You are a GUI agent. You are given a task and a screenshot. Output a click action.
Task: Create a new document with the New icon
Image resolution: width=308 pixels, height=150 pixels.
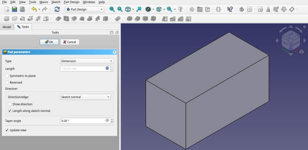7,9
